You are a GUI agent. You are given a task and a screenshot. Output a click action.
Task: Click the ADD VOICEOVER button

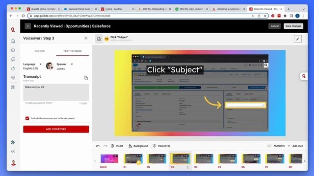tap(56, 129)
